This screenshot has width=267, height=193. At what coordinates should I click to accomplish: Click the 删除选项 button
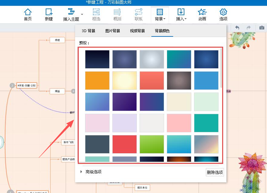215,172
